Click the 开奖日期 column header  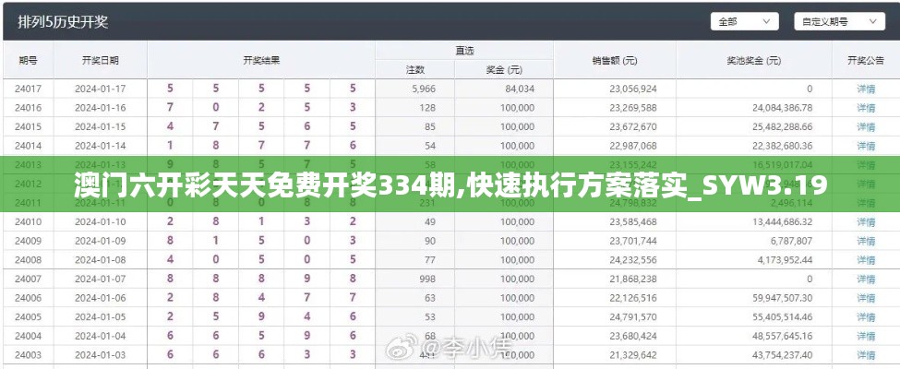tap(101, 60)
